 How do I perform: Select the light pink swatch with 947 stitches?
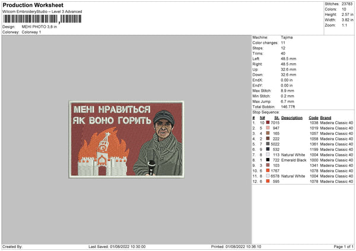pyautogui.click(x=268, y=128)
